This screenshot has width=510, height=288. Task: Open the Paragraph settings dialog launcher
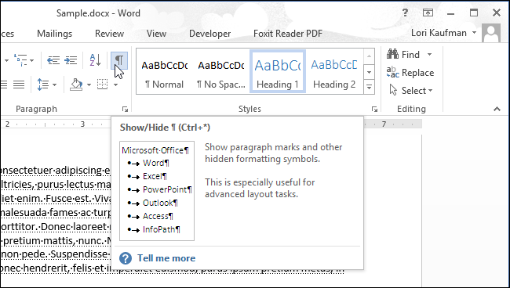(x=125, y=110)
